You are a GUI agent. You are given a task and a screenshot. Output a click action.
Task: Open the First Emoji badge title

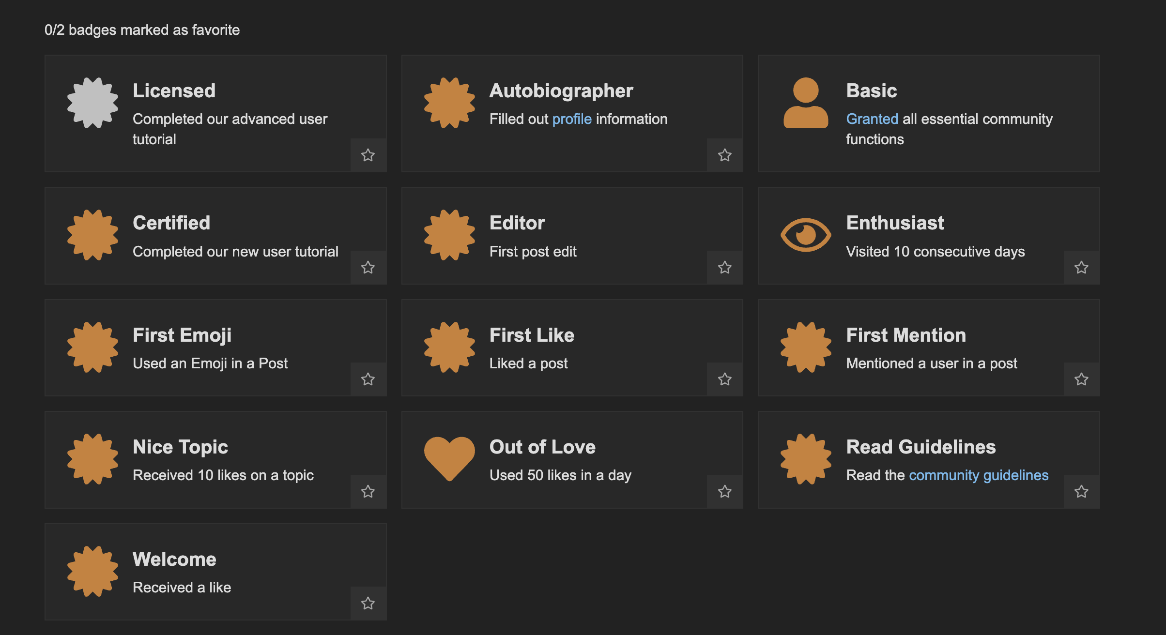(182, 335)
